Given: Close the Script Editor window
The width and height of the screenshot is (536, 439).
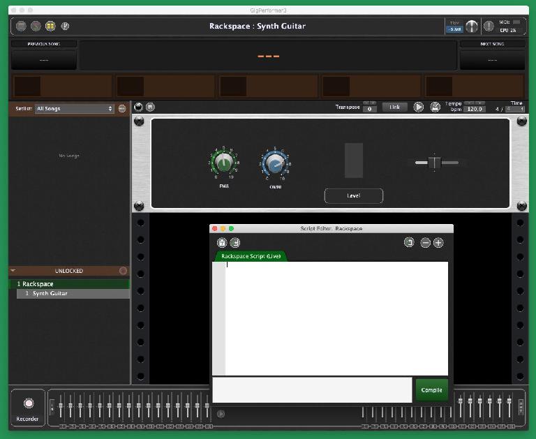Looking at the screenshot, I should click(215, 228).
